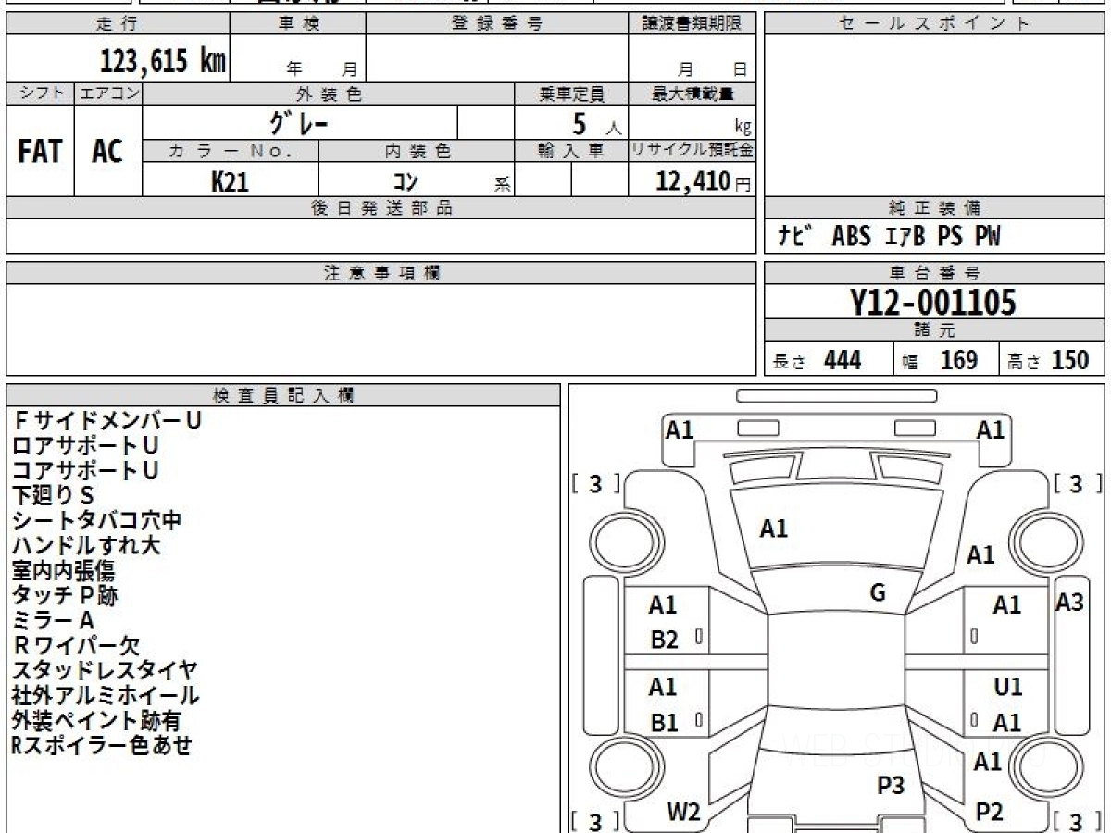Click the B1 mark on the diagram

pos(664,723)
